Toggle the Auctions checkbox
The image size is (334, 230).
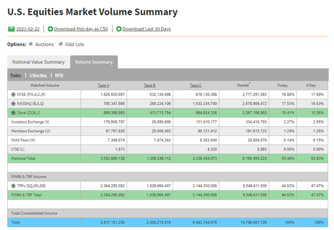31,44
